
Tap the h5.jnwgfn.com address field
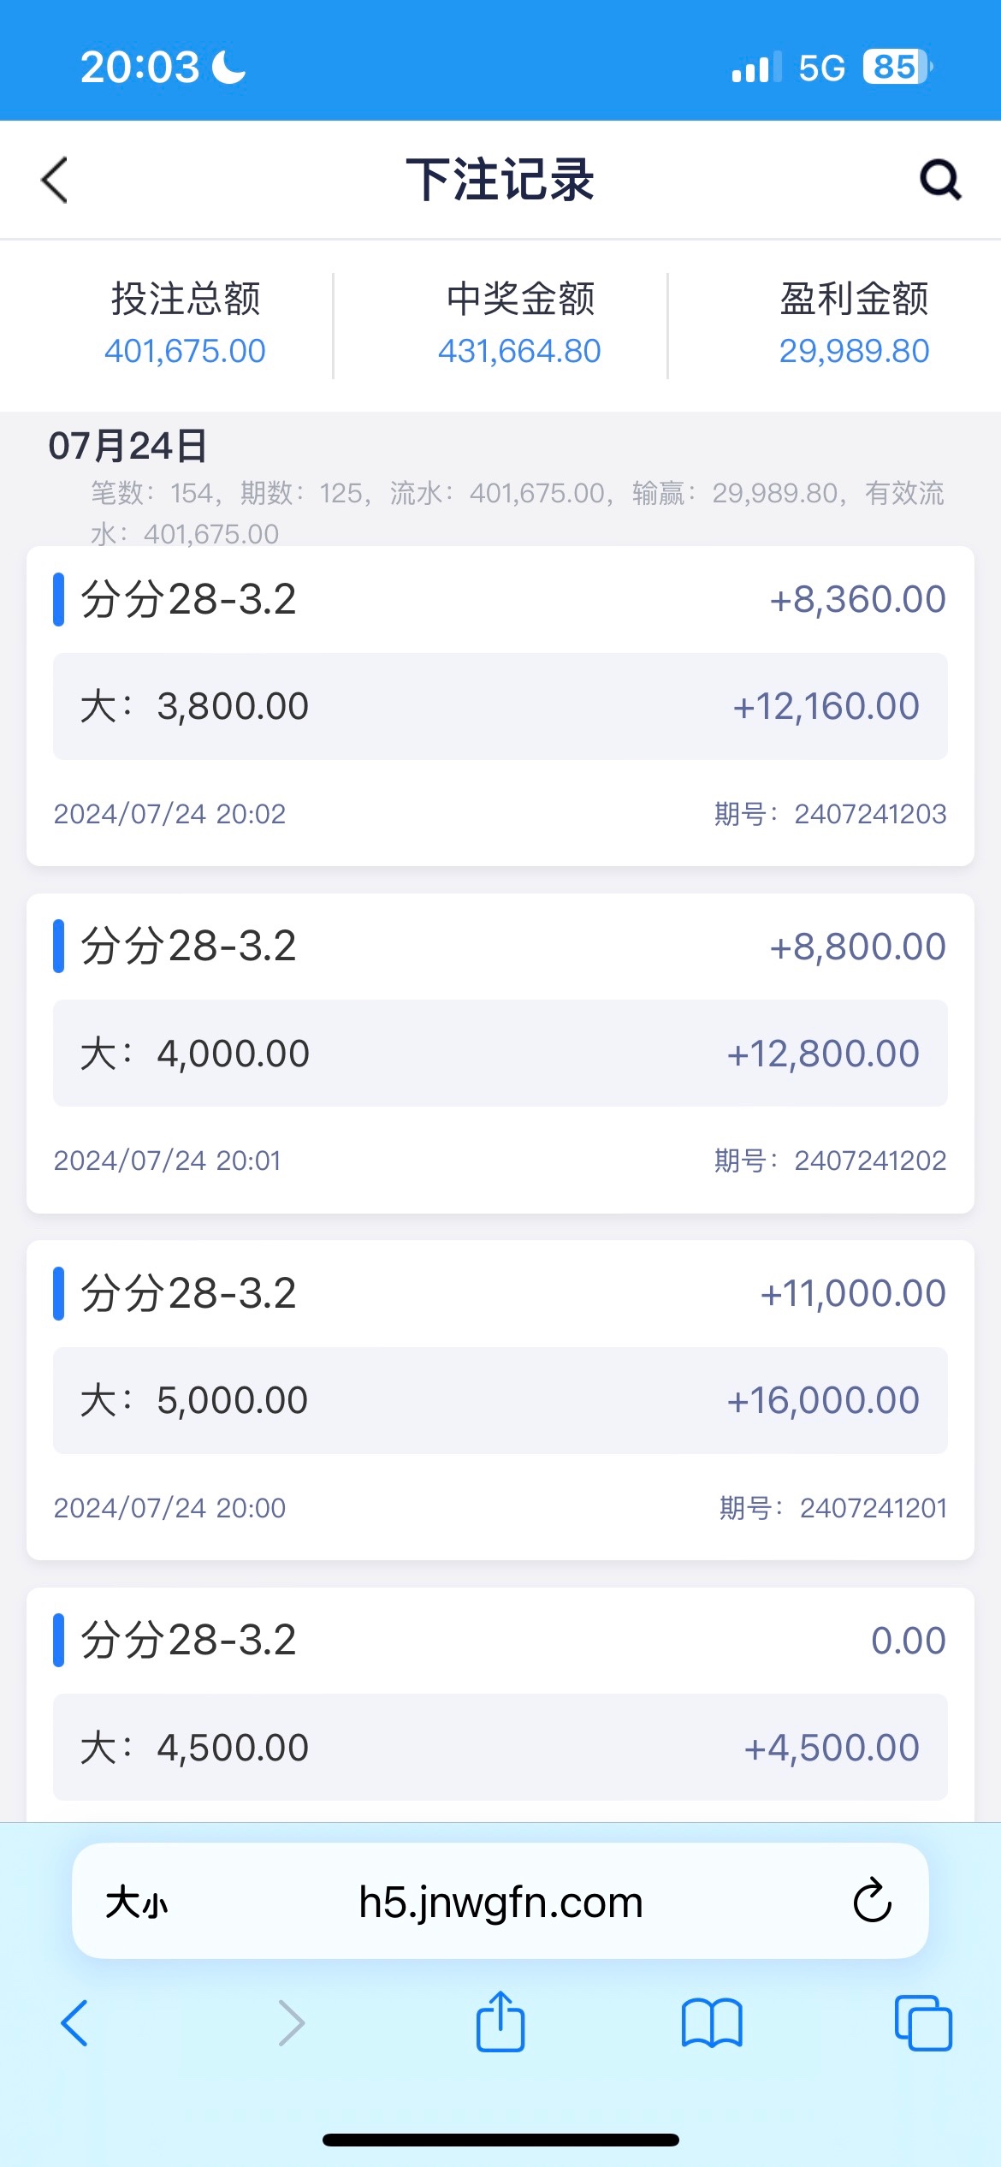500,1903
